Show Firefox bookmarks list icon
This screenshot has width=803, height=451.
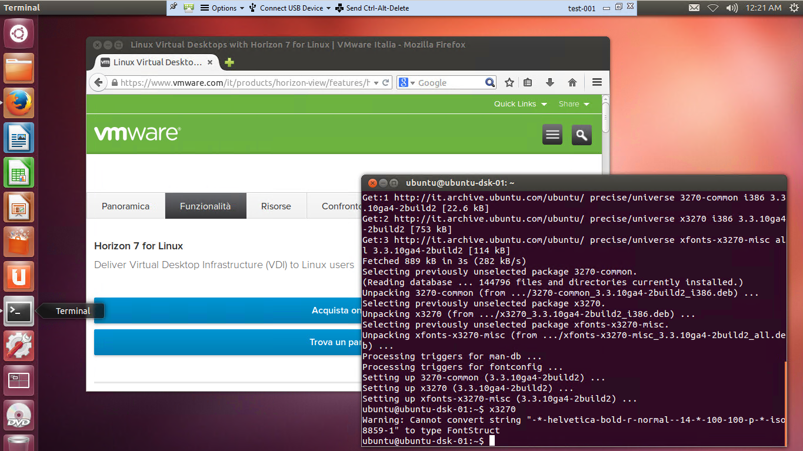coord(528,83)
